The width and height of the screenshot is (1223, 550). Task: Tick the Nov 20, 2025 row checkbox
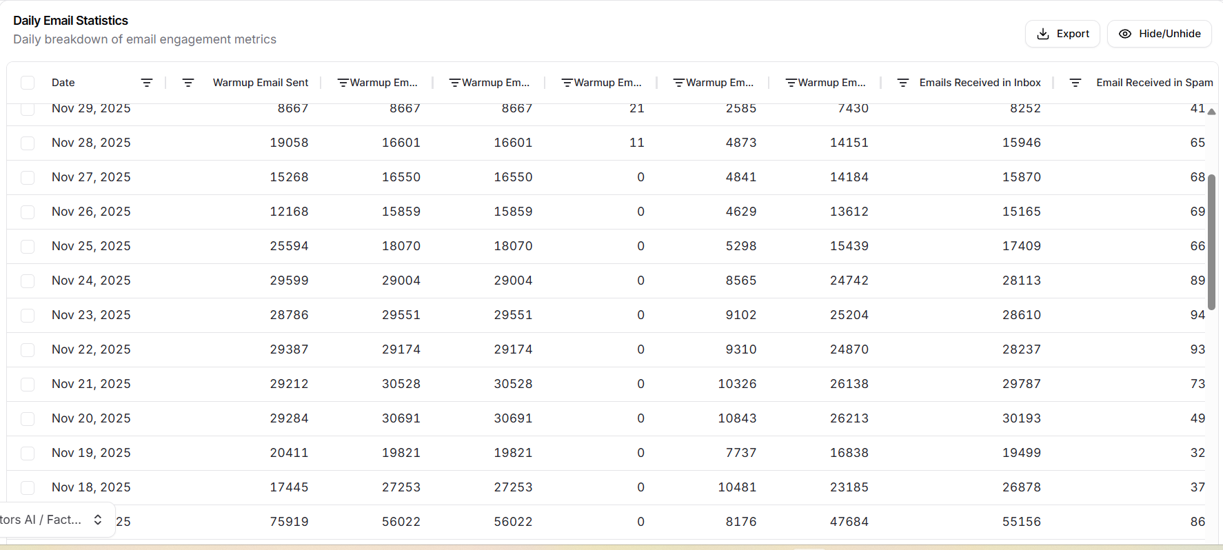[x=28, y=419]
